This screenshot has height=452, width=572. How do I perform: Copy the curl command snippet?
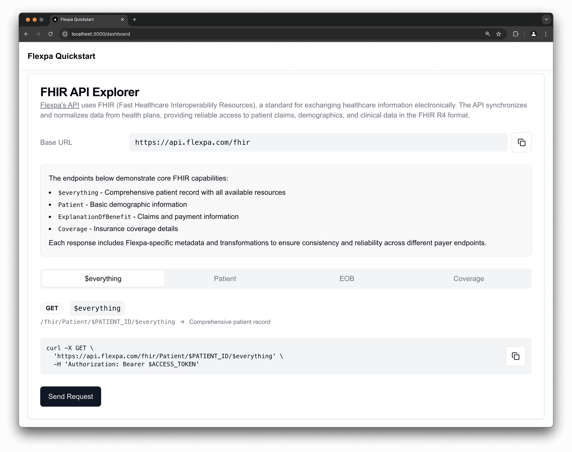[515, 356]
